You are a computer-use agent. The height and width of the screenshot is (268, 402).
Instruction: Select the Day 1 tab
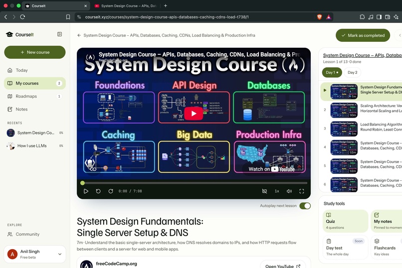tap(332, 72)
